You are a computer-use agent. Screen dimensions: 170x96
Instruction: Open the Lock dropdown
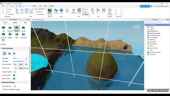(x=85, y=12)
